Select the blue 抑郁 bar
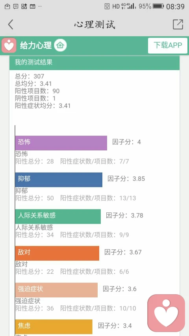 tap(59, 180)
